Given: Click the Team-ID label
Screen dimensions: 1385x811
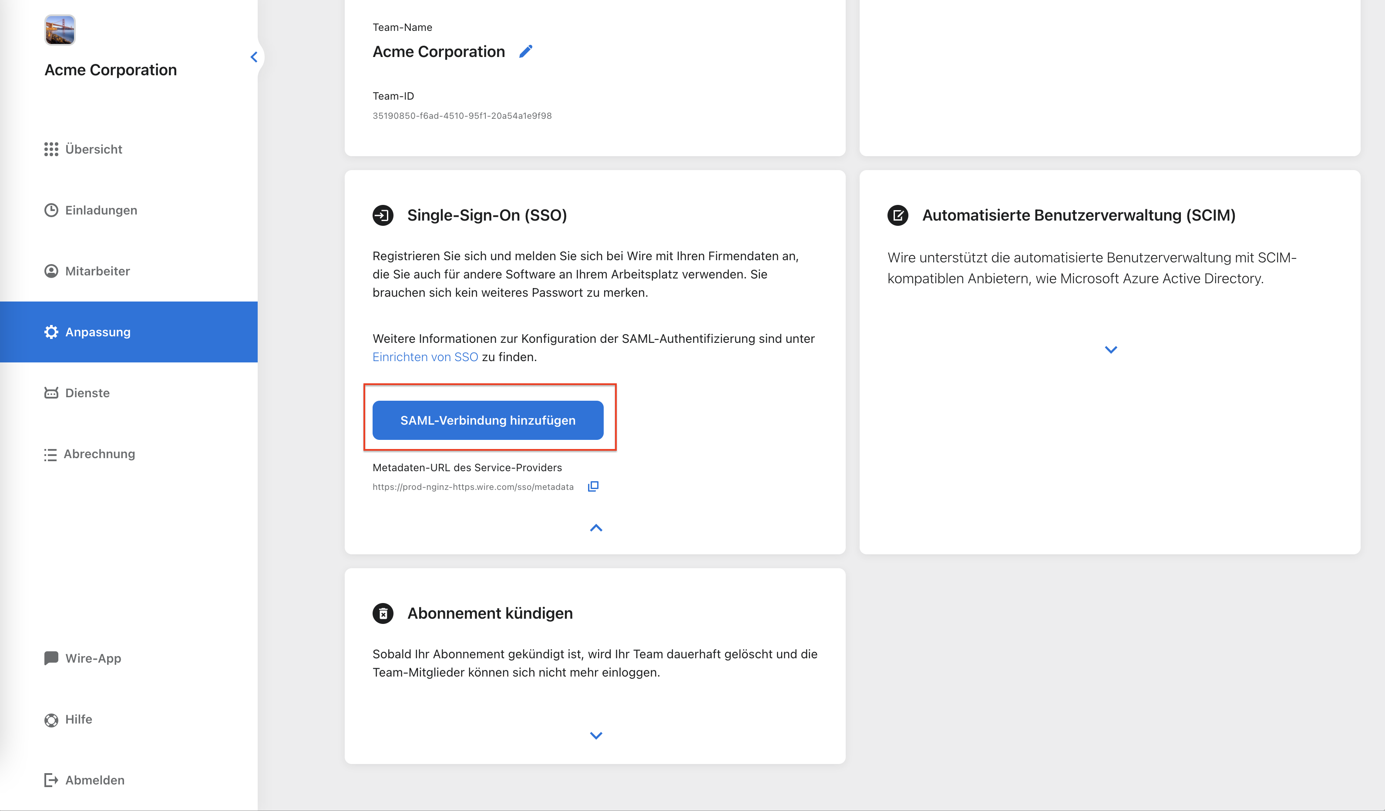Looking at the screenshot, I should click(393, 96).
